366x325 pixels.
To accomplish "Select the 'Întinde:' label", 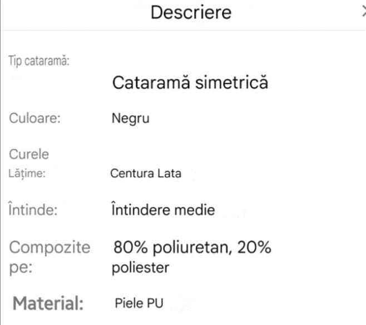I will [34, 211].
